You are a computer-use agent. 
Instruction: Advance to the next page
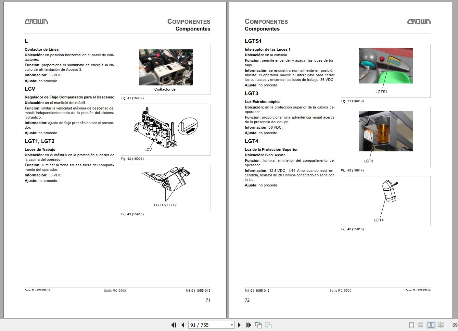(x=239, y=325)
